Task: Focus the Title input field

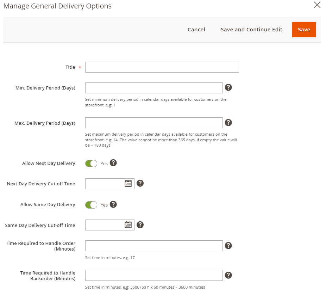Action: (162, 67)
